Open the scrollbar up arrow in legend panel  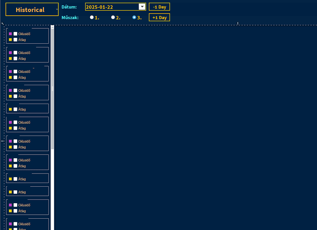tap(52, 27)
